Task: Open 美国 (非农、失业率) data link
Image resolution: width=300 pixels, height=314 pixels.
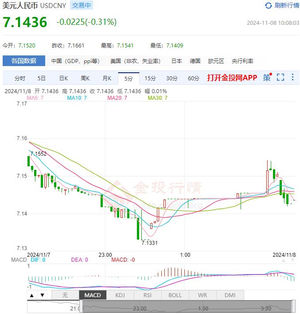Action: coord(135,61)
